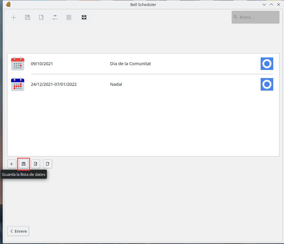Select the 09/10/2021 date entry
The width and height of the screenshot is (284, 244).
click(42, 64)
